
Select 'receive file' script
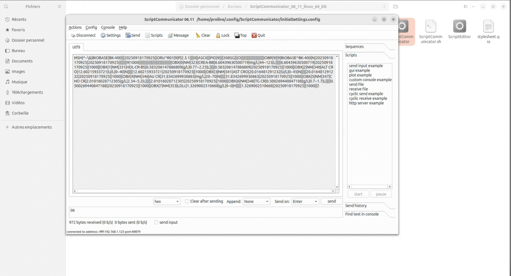(358, 89)
